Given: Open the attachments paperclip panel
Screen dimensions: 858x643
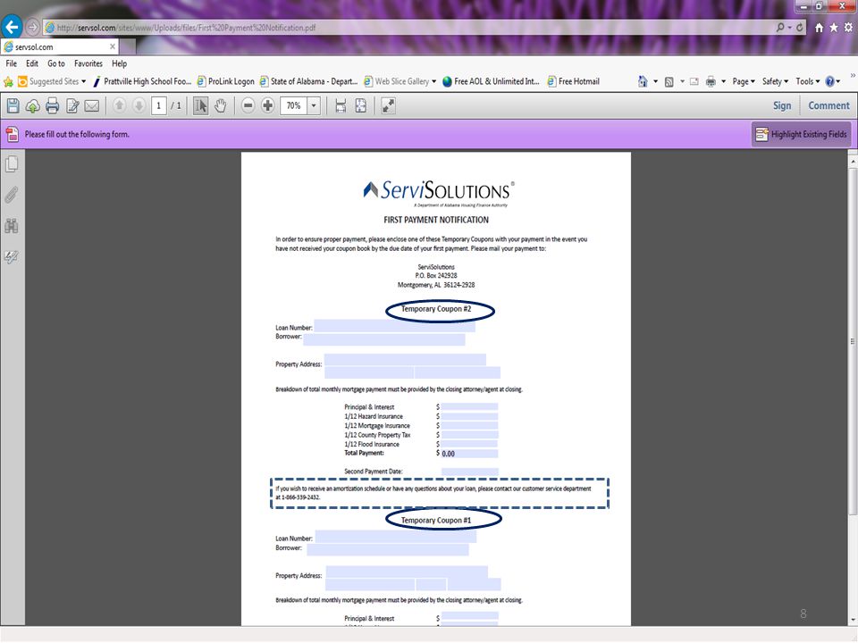Looking at the screenshot, I should (x=12, y=196).
